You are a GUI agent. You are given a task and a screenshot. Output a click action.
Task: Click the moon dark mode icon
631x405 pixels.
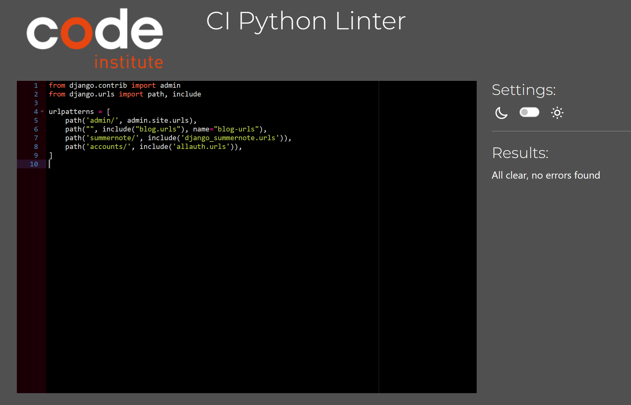[x=501, y=113]
